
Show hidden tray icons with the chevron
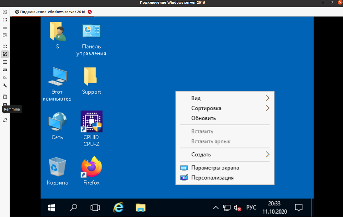coord(215,207)
